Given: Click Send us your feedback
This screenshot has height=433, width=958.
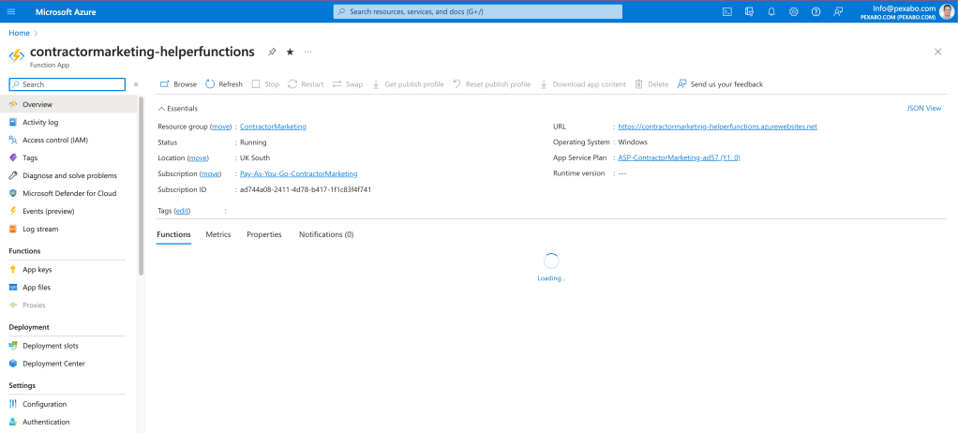Looking at the screenshot, I should pos(720,84).
